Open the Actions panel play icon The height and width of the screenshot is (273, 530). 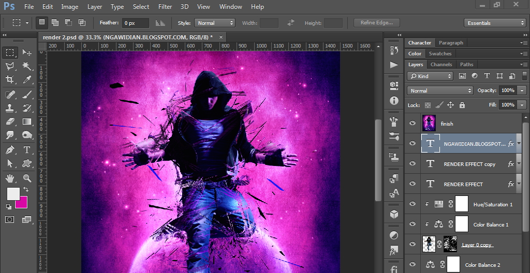coord(394,65)
